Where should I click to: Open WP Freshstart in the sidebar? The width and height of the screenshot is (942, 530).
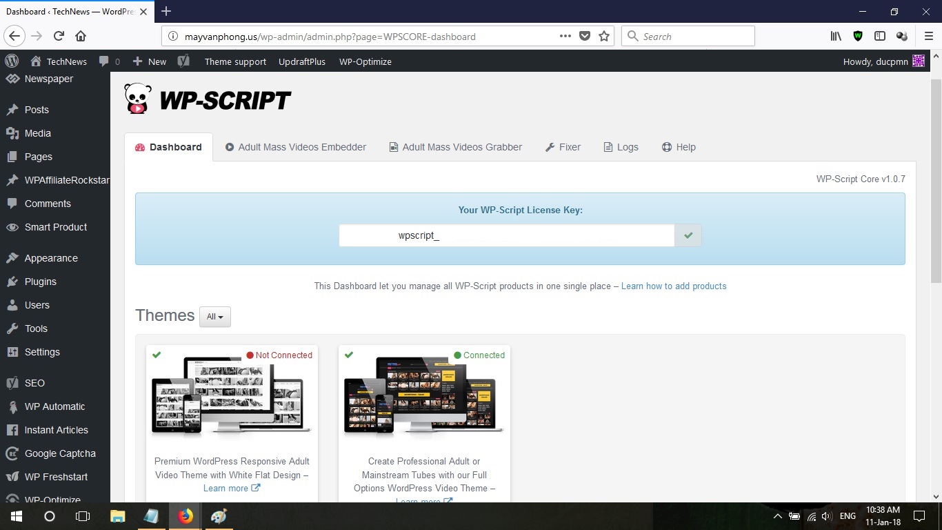(55, 477)
